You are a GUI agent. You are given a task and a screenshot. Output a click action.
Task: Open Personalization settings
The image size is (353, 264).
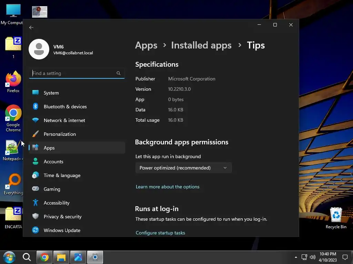coord(77,134)
